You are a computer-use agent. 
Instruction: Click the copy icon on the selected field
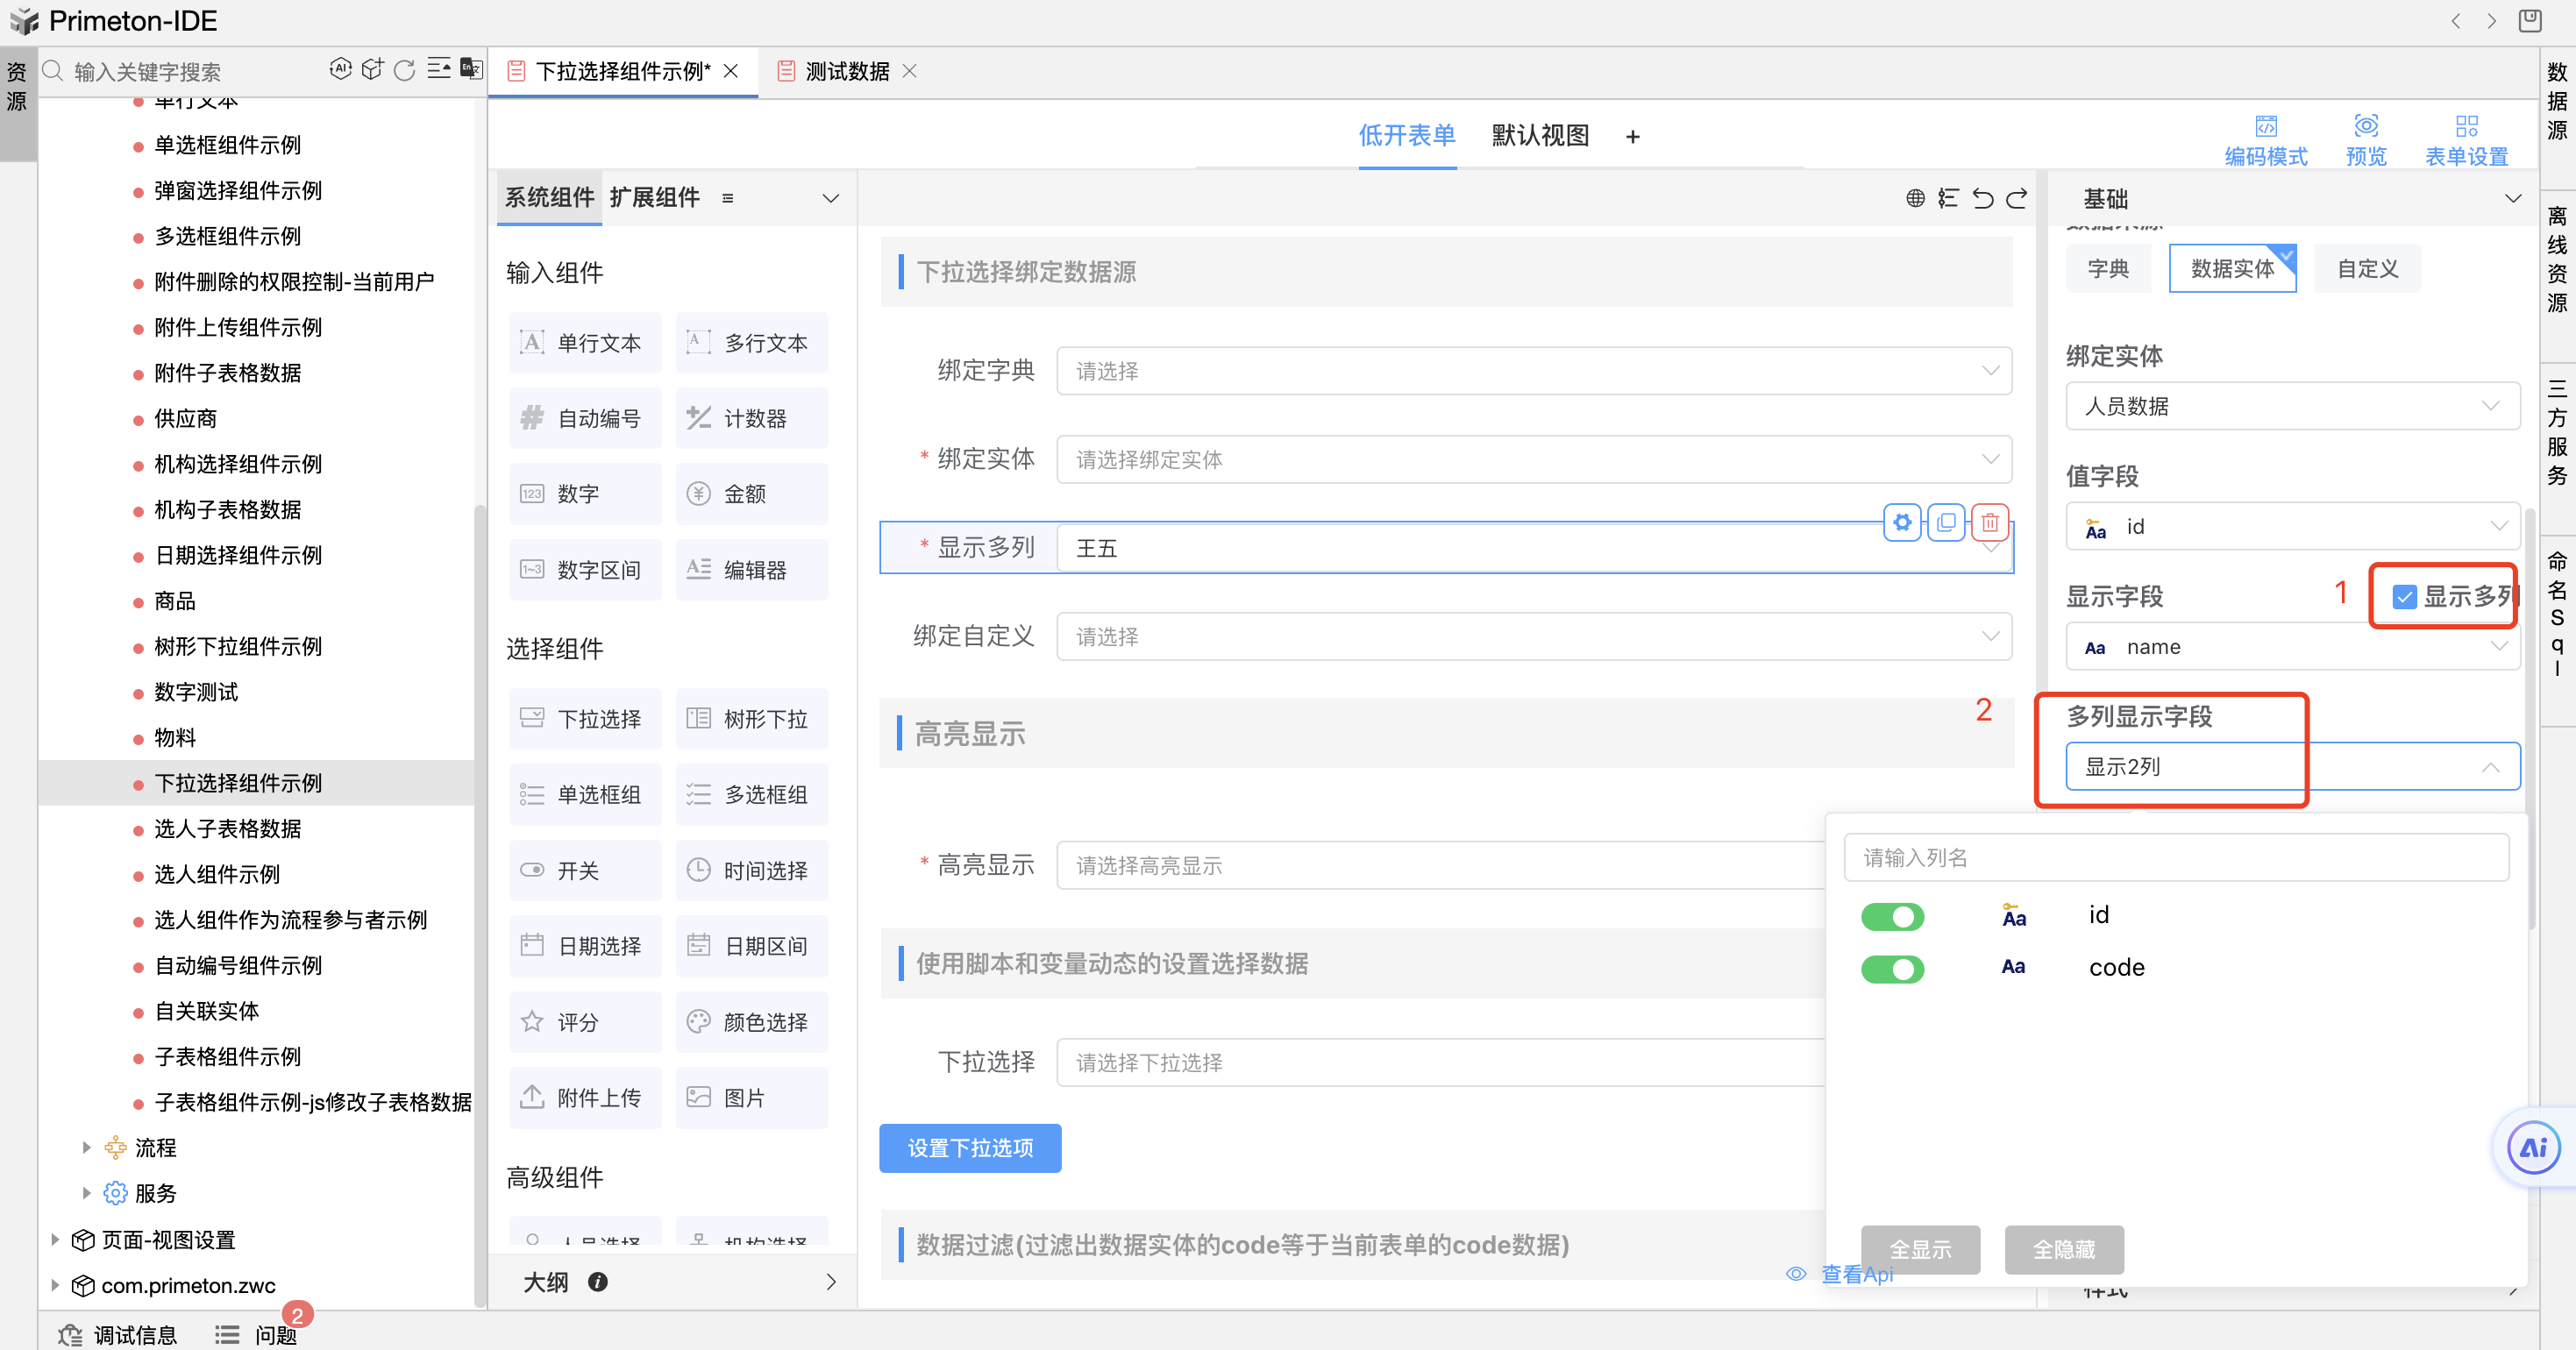coord(1945,522)
